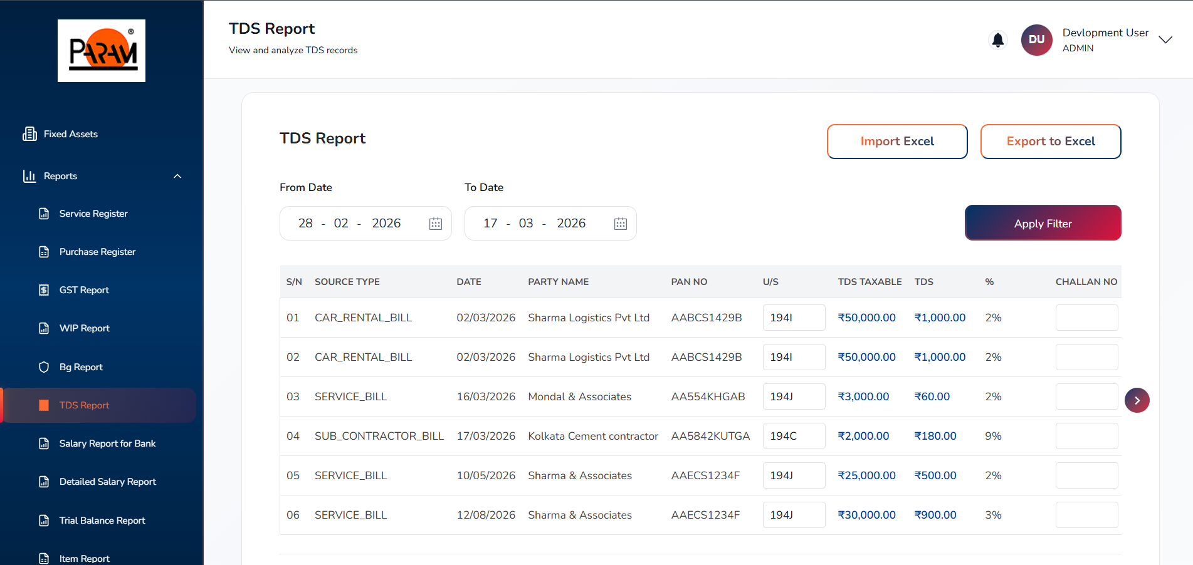The height and width of the screenshot is (565, 1193).
Task: Click the notification bell icon
Action: tap(997, 40)
